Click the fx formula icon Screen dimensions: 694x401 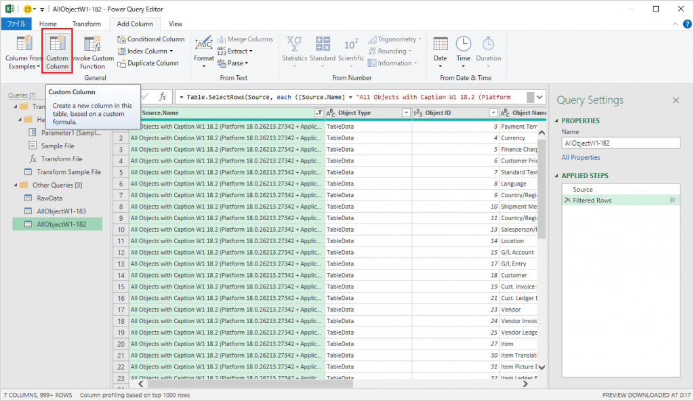[163, 96]
